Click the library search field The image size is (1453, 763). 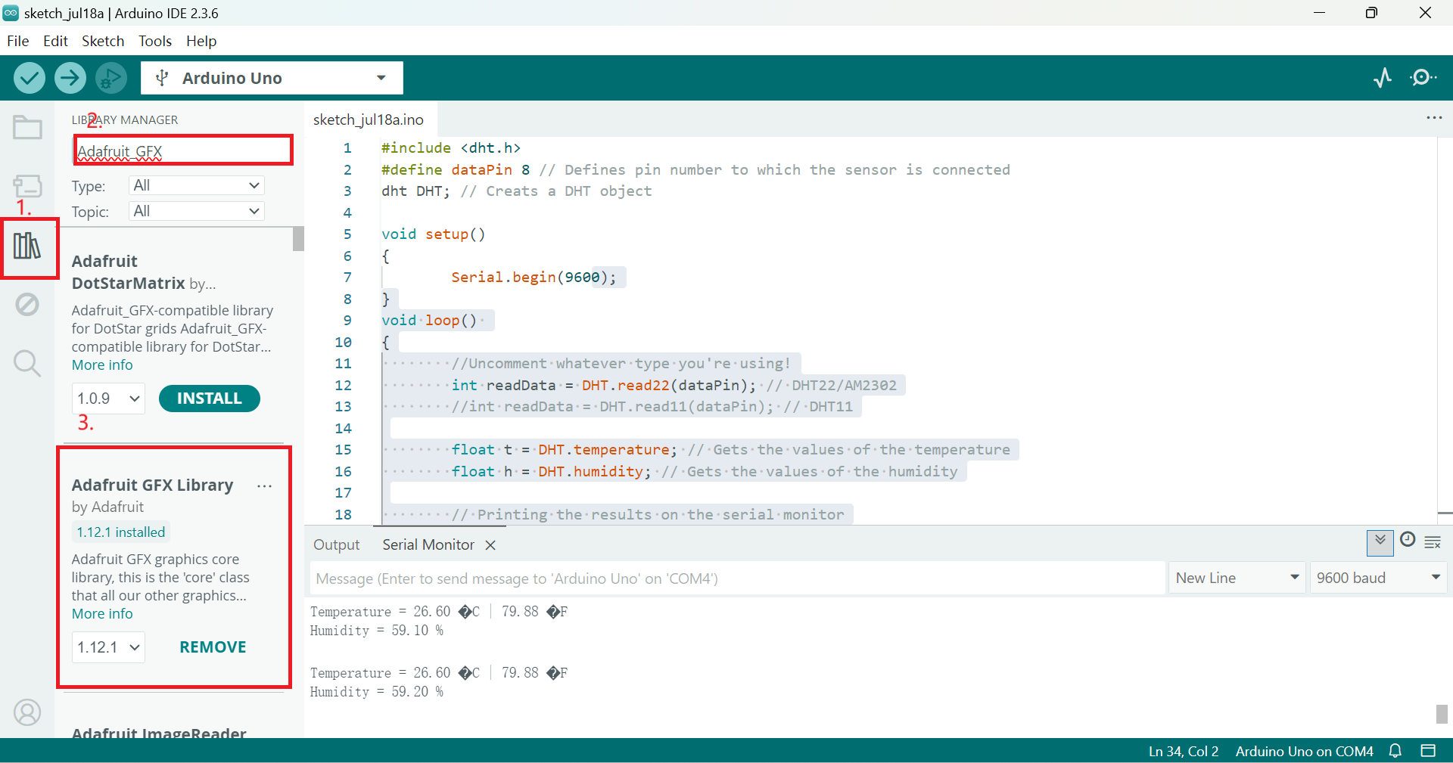183,150
